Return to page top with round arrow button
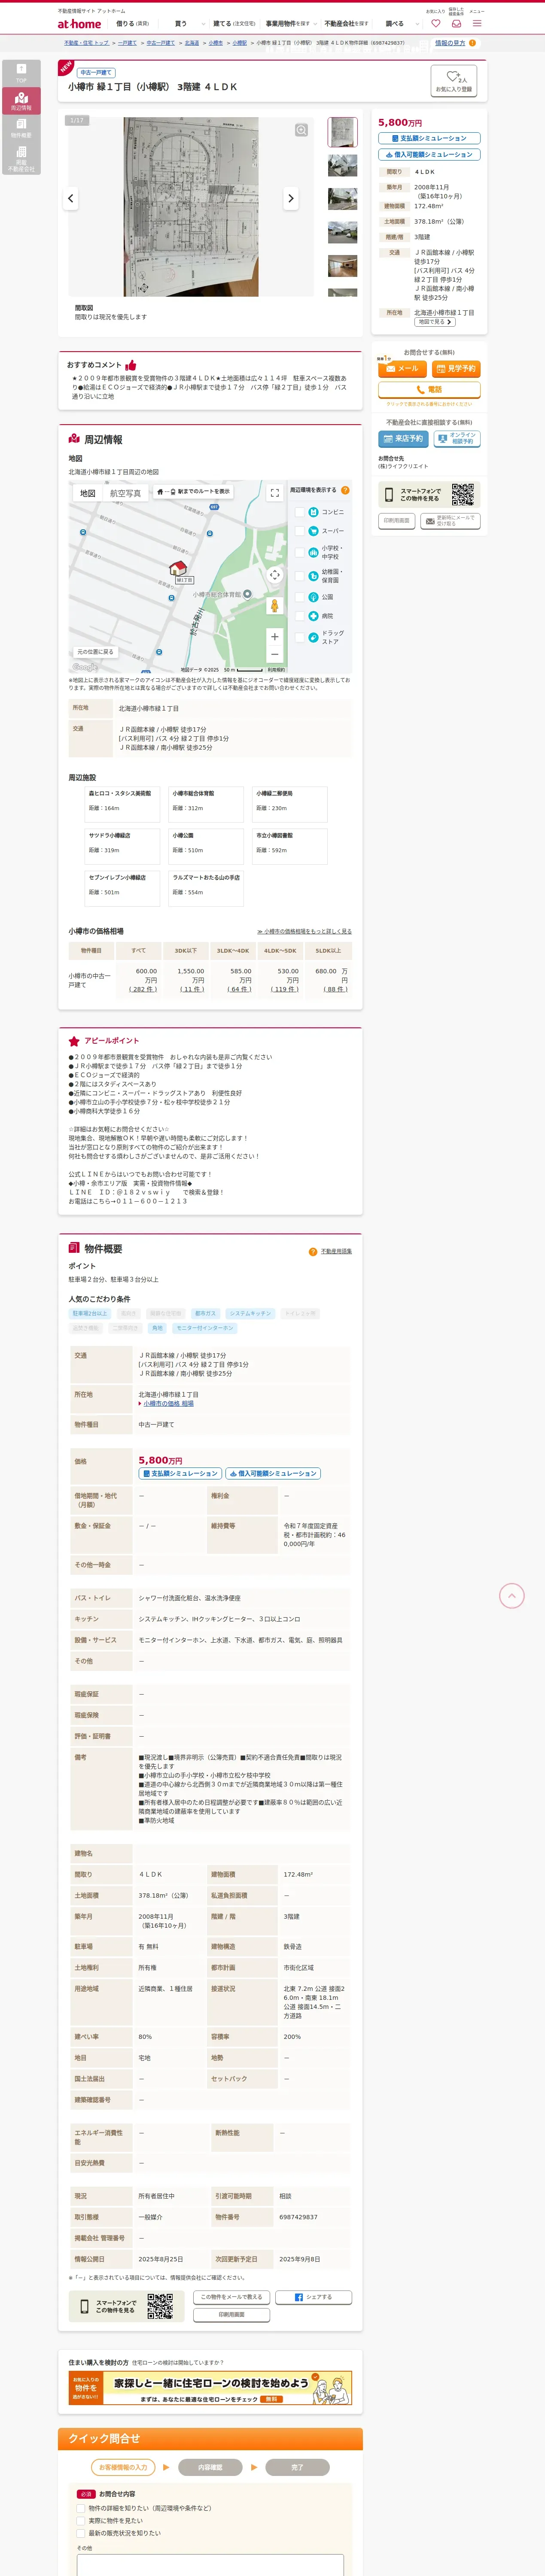 (x=511, y=1596)
